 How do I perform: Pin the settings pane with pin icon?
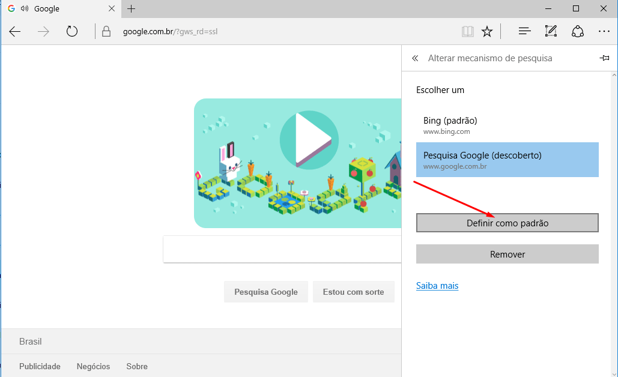point(604,58)
